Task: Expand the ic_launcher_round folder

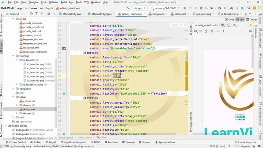Action: point(16,85)
